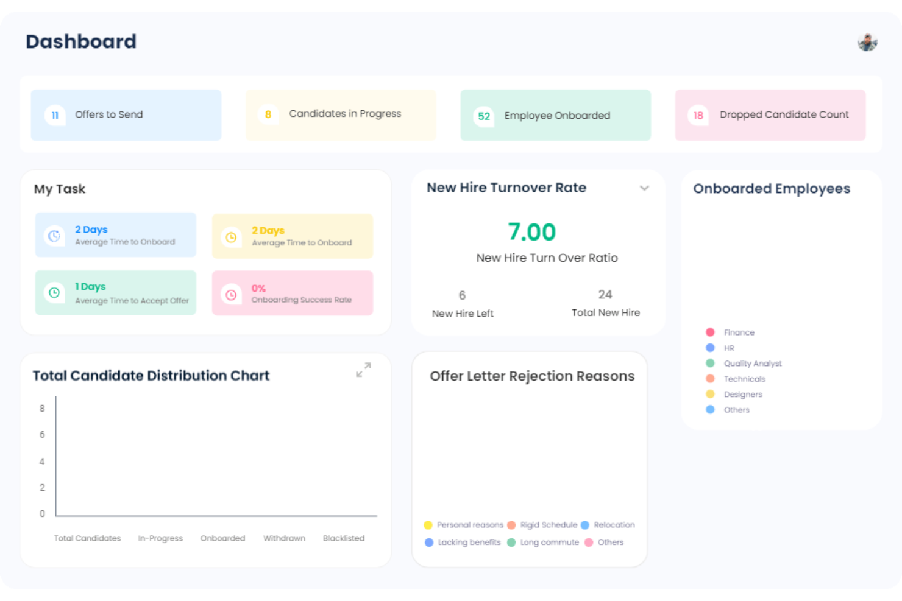Open New Hire Turnover Rate dropdown chevron
Image resolution: width=902 pixels, height=601 pixels.
pos(644,188)
